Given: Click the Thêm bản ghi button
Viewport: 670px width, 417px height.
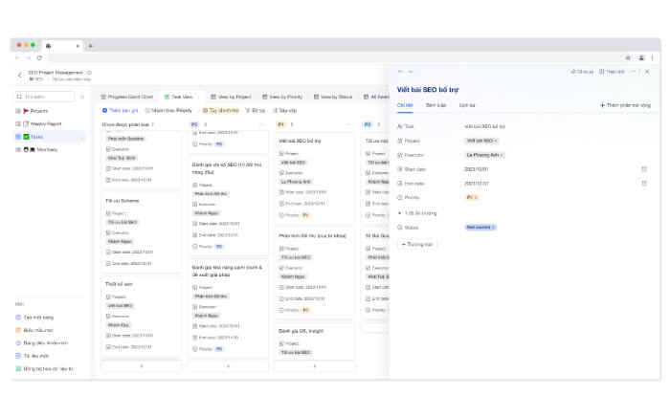Looking at the screenshot, I should point(120,110).
